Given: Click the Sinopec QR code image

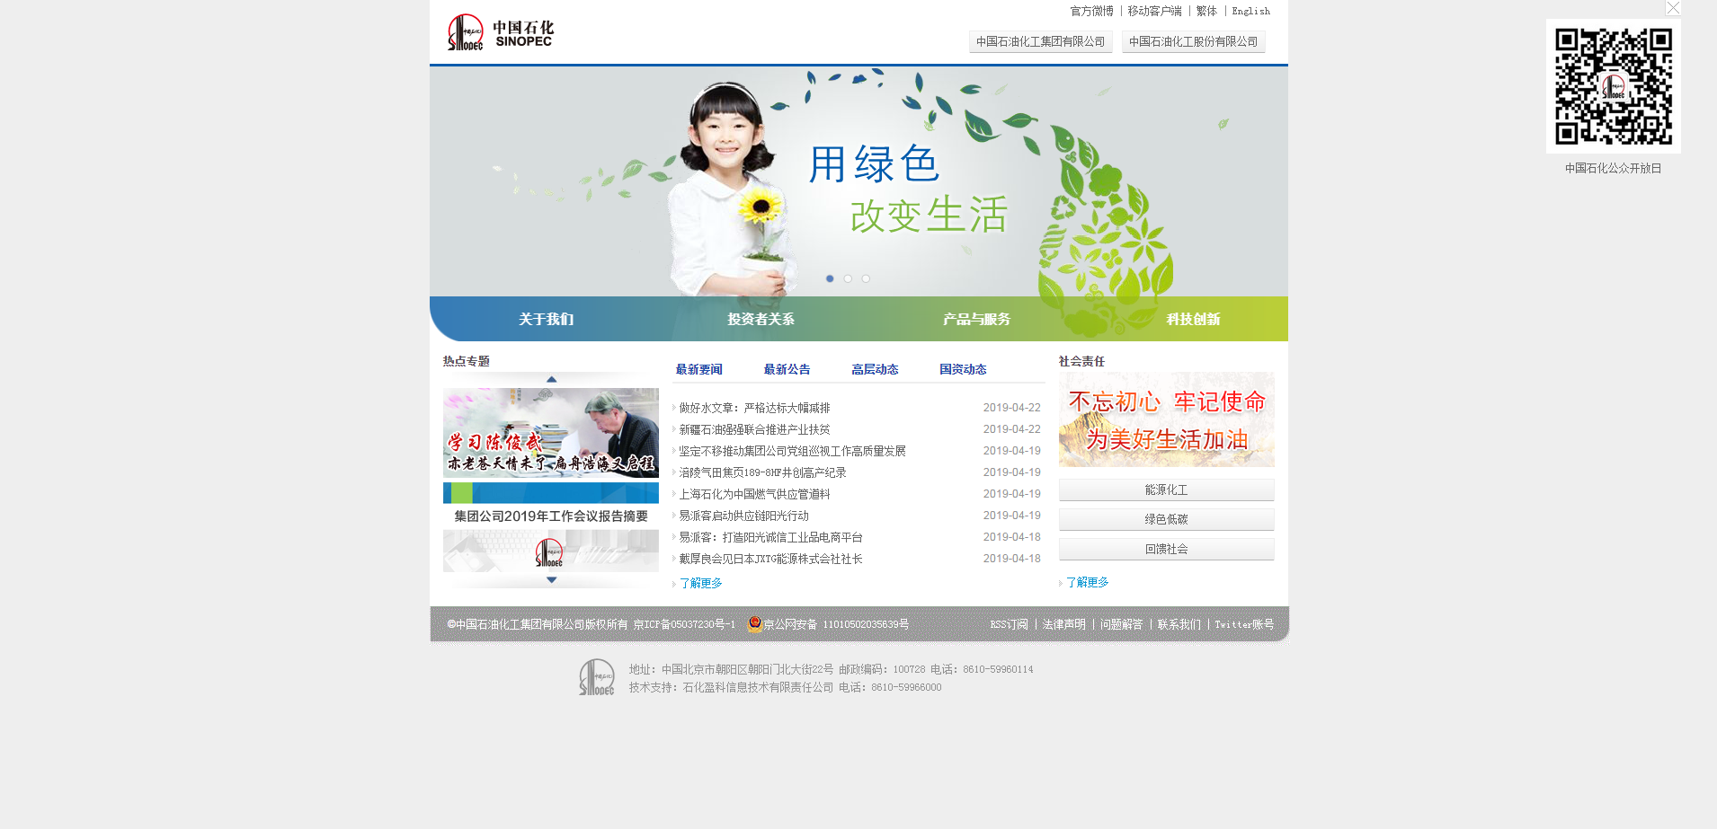Looking at the screenshot, I should (x=1614, y=86).
